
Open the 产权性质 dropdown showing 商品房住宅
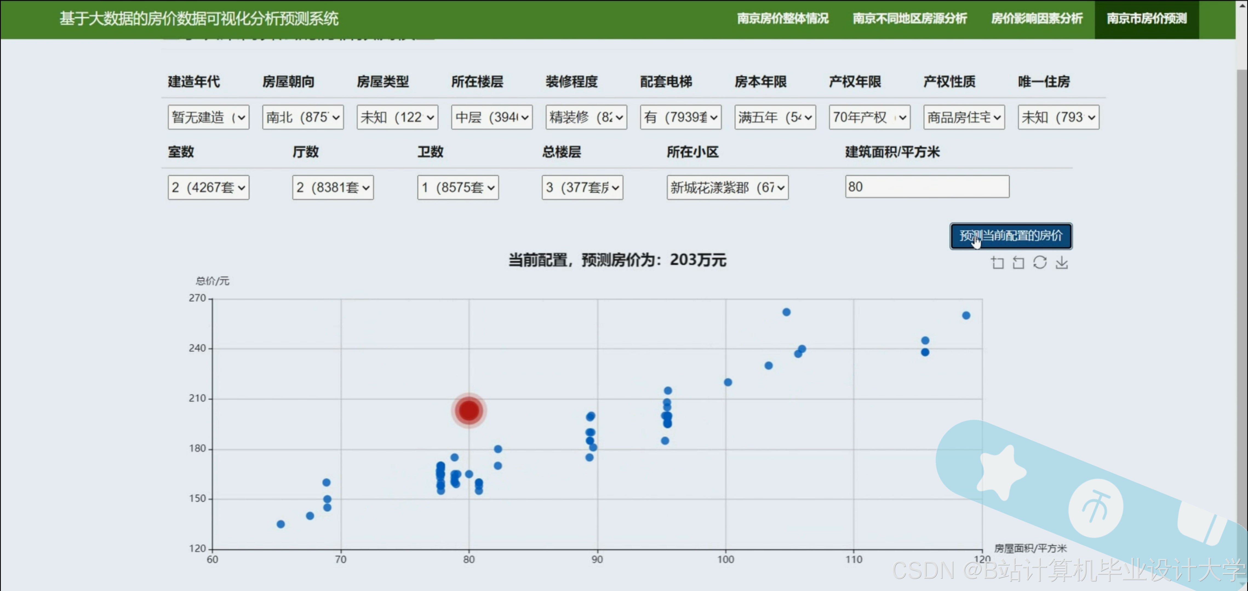(x=964, y=117)
